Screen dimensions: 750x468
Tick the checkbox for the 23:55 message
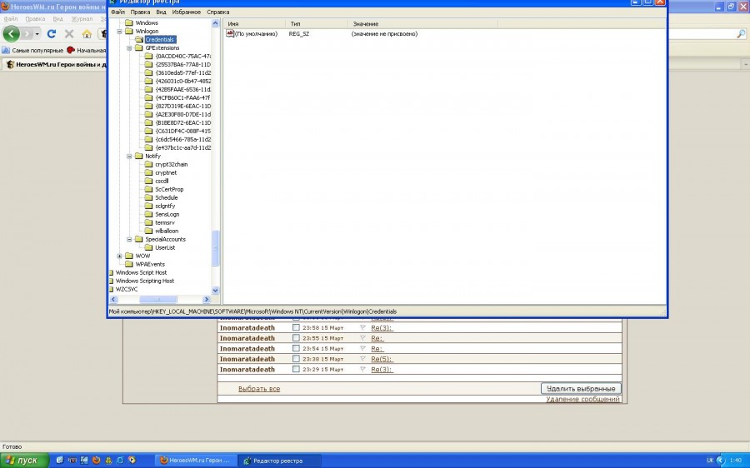[296, 338]
